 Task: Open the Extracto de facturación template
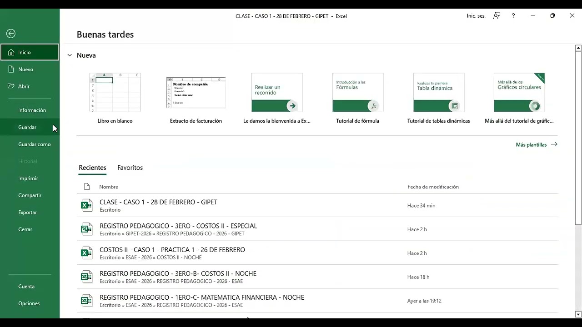coord(196,98)
